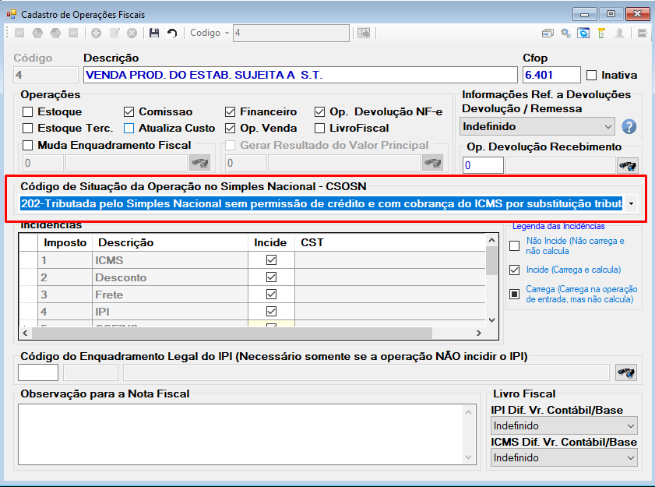Uncheck the Comissao checkbox
Screen dimensions: 655x487
129,112
